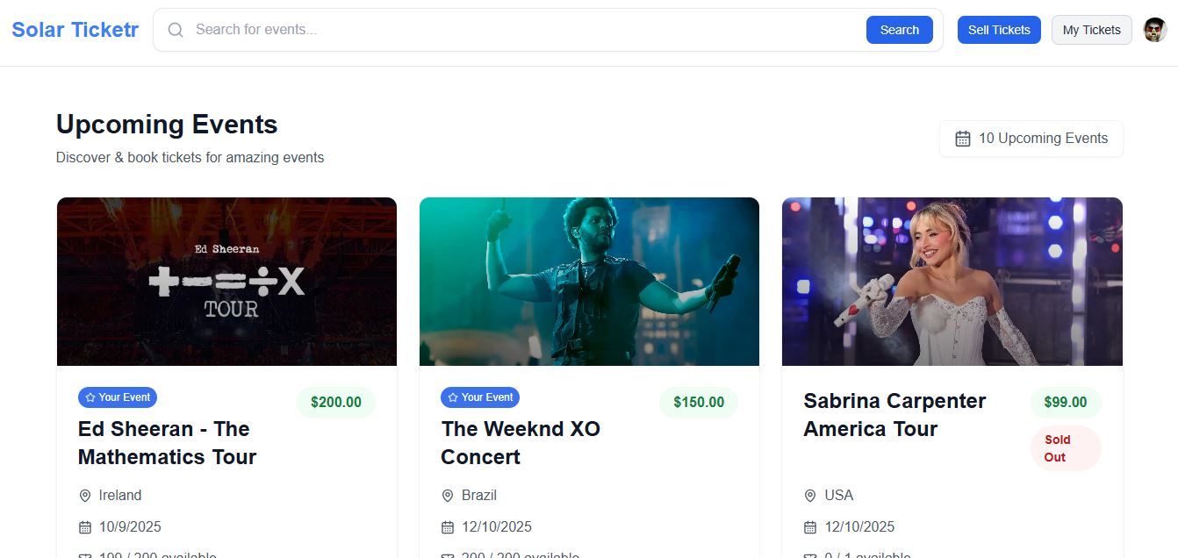Click the Sold Out badge on Sabrina card
This screenshot has width=1178, height=558.
click(x=1066, y=448)
